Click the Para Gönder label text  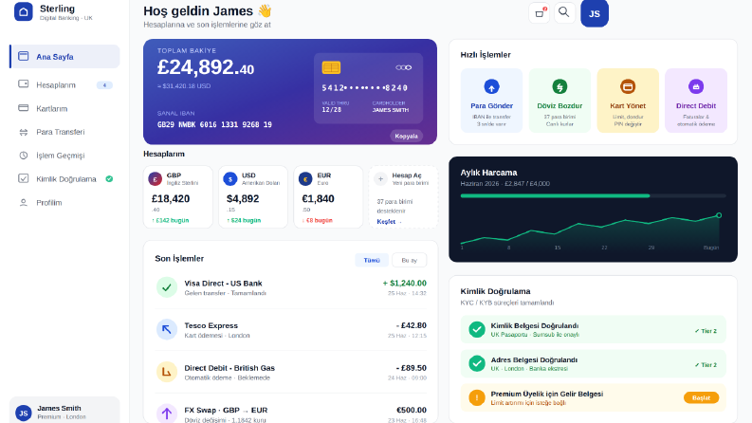(x=491, y=105)
